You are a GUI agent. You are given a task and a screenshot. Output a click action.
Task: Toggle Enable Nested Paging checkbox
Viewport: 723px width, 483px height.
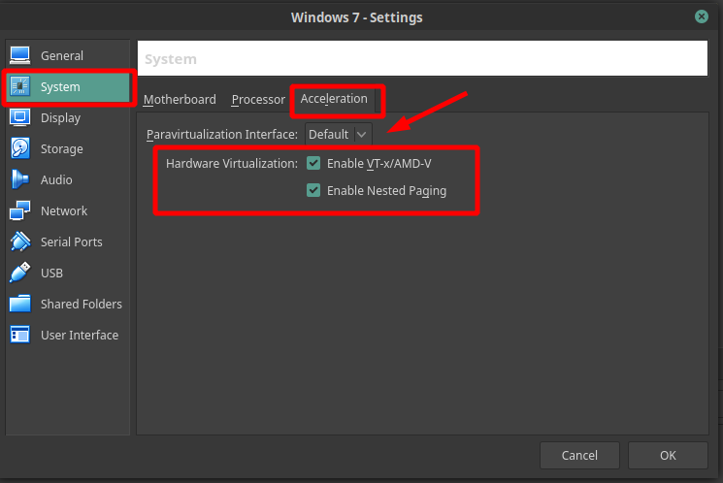pos(313,190)
